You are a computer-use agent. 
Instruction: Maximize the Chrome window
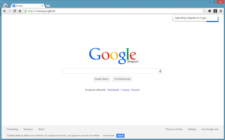[214, 2]
